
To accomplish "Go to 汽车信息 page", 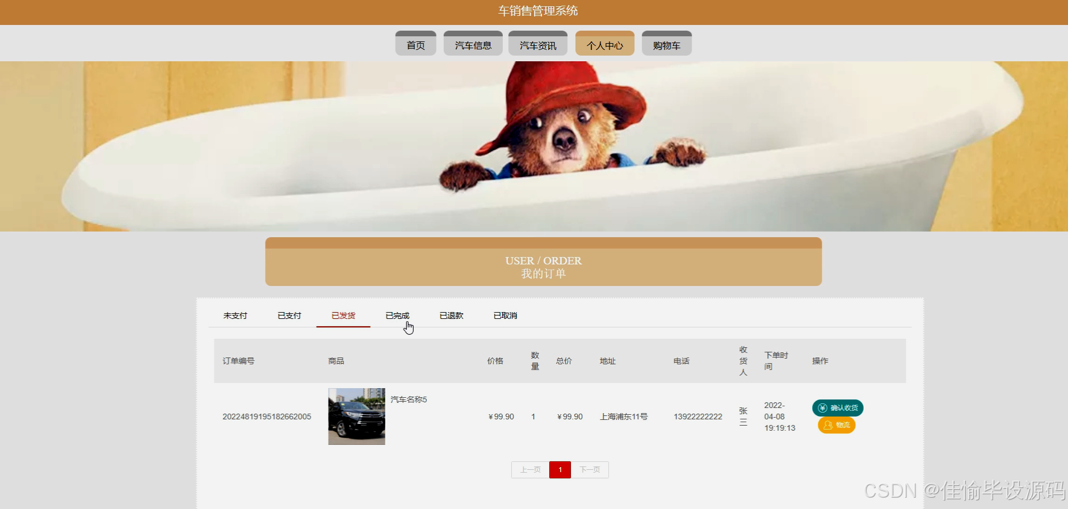I will (473, 44).
